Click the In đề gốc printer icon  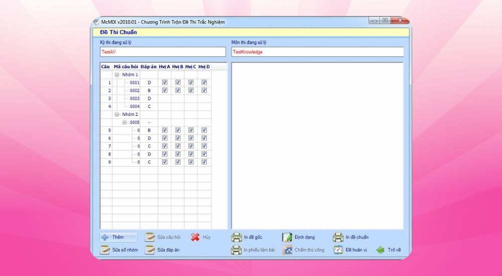click(236, 237)
